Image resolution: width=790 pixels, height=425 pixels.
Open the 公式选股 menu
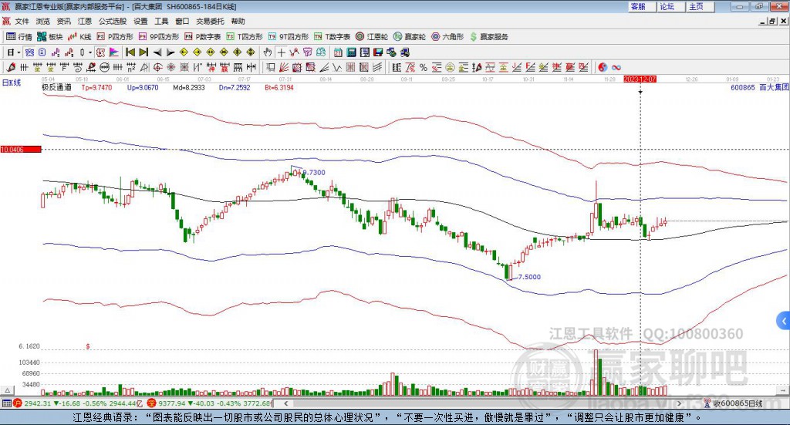click(113, 21)
